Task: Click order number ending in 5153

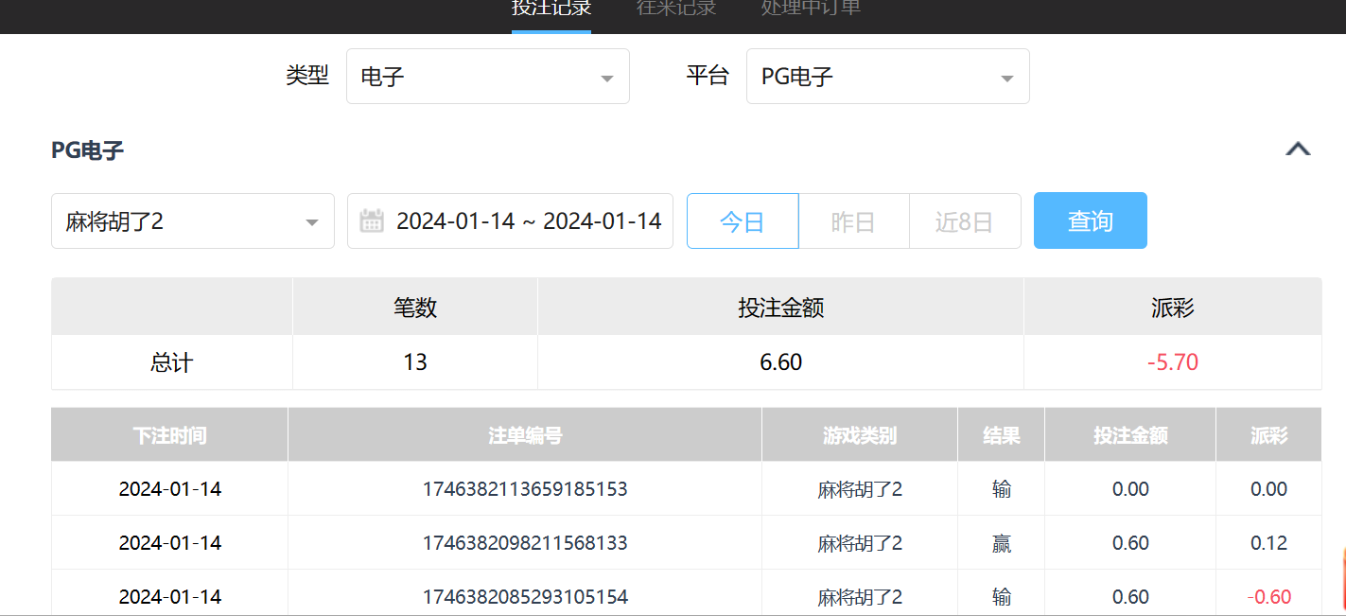Action: tap(524, 489)
